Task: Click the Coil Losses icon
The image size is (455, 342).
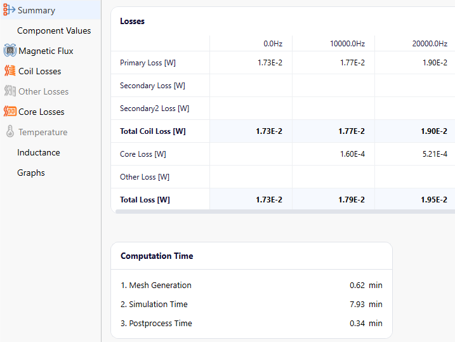Action: [10, 71]
